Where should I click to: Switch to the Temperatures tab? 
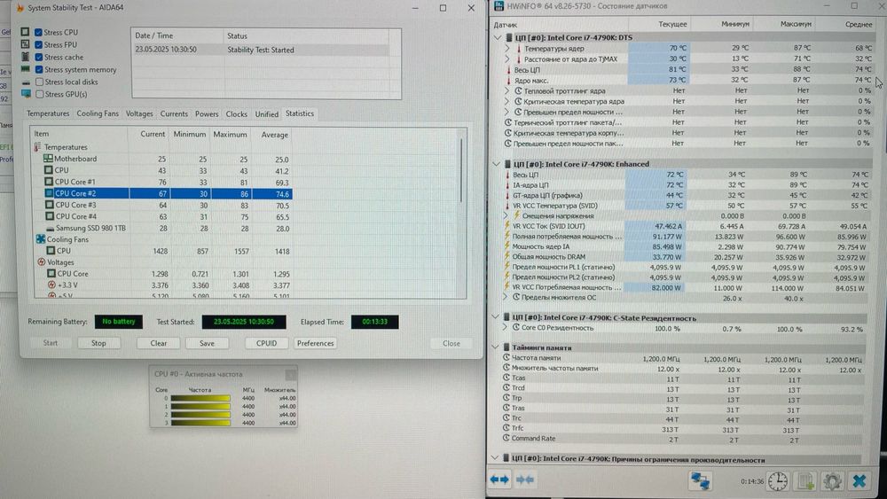click(48, 113)
